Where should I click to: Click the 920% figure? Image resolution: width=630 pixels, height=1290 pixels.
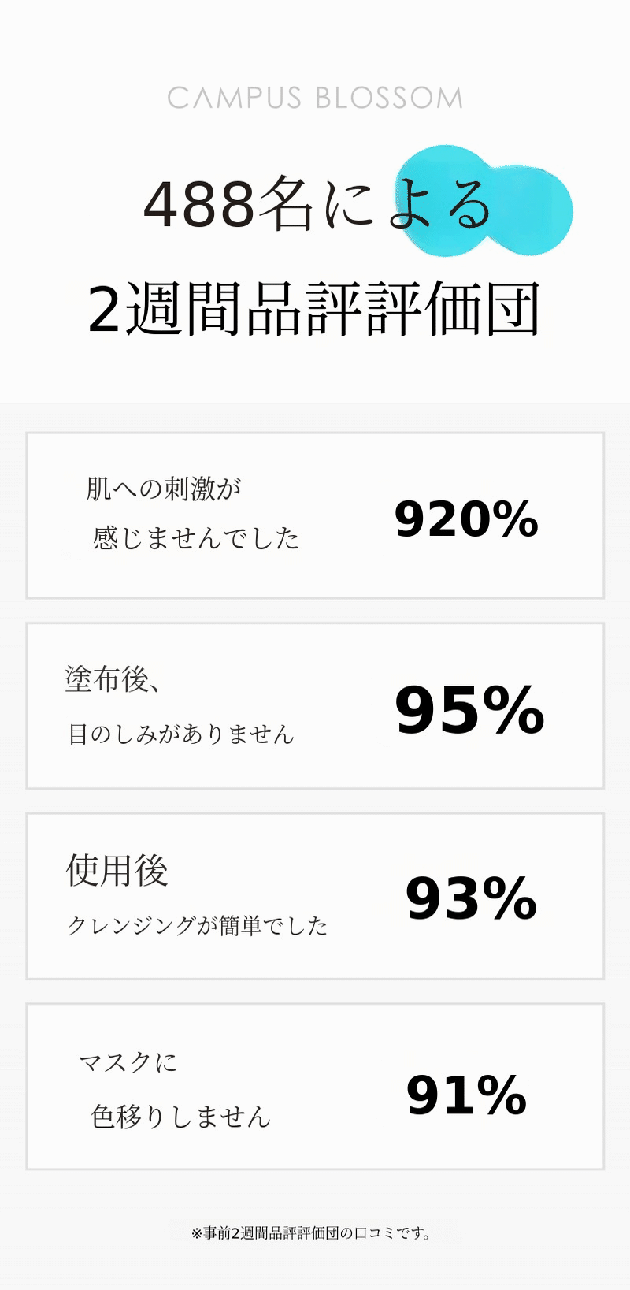466,519
